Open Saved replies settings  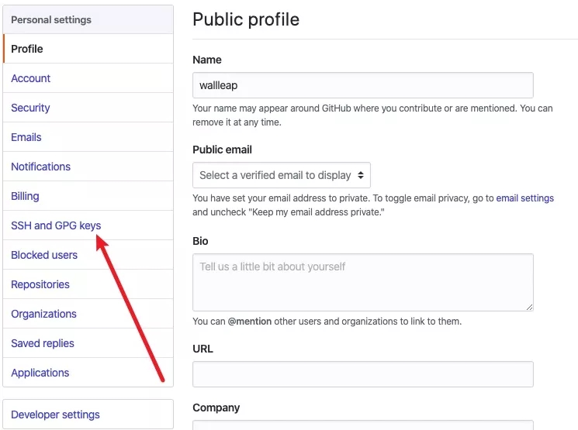[43, 343]
